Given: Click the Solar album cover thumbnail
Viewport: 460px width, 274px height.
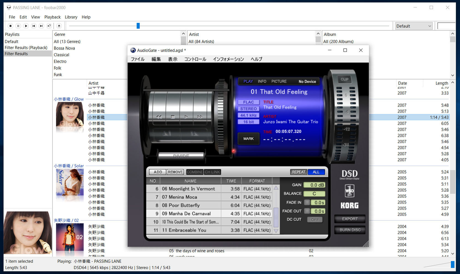Looking at the screenshot, I should point(70,182).
